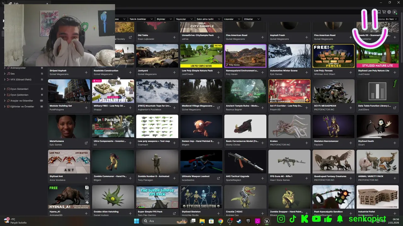
Task: Add AKS Tactical Upgrade with plus icon
Action: click(x=263, y=178)
